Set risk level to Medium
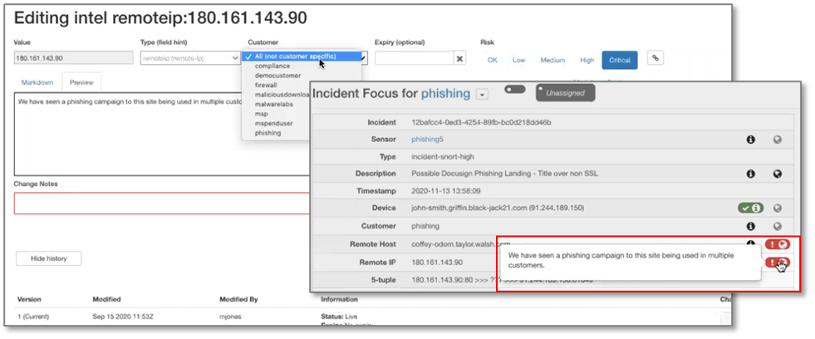 pyautogui.click(x=552, y=60)
